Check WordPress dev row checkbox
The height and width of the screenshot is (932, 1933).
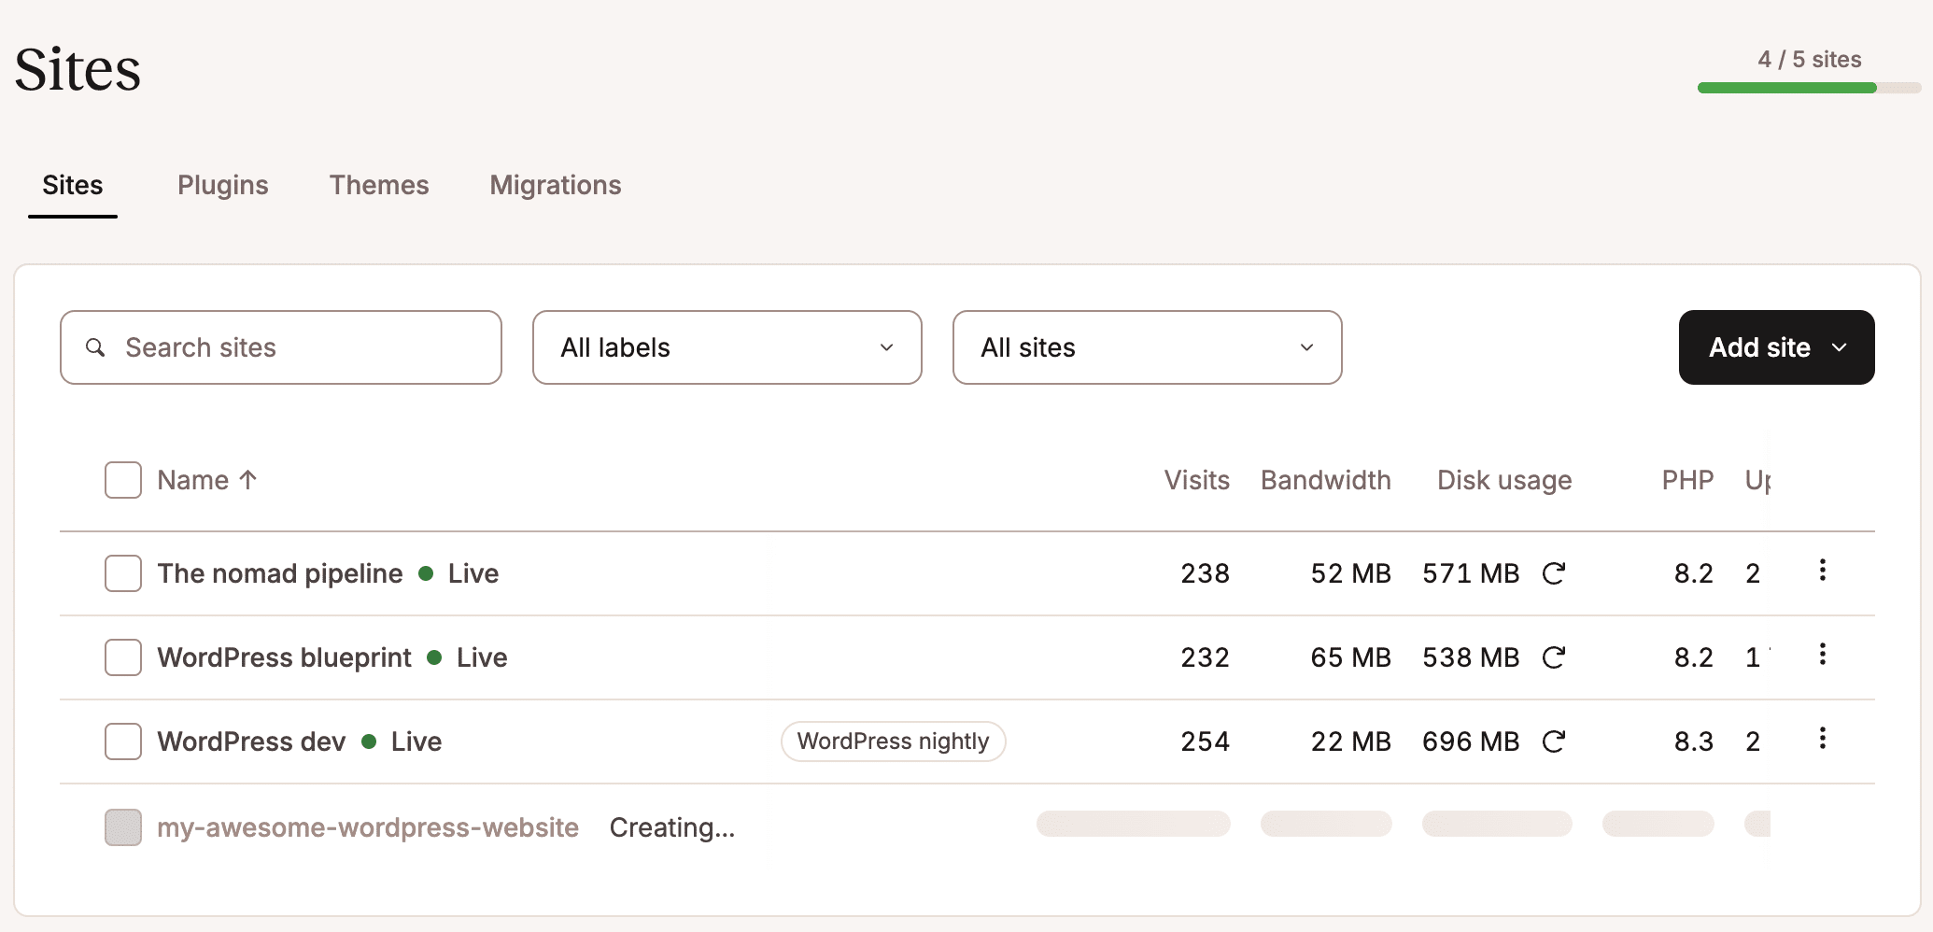(x=123, y=741)
